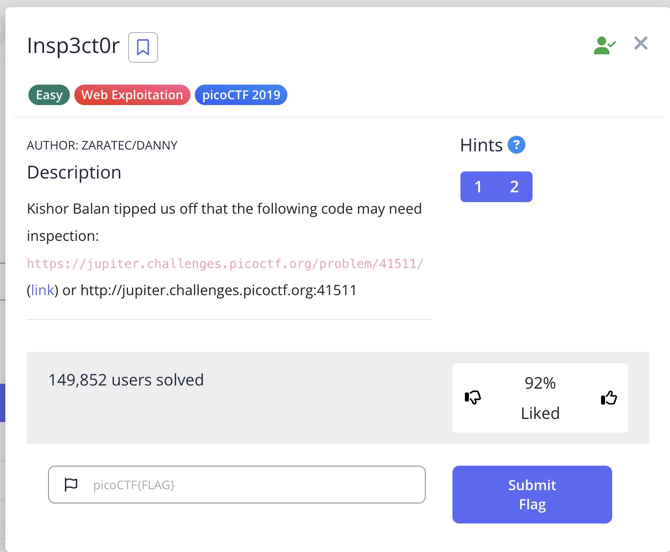This screenshot has height=552, width=670.
Task: Reveal hint number 1
Action: coord(478,187)
